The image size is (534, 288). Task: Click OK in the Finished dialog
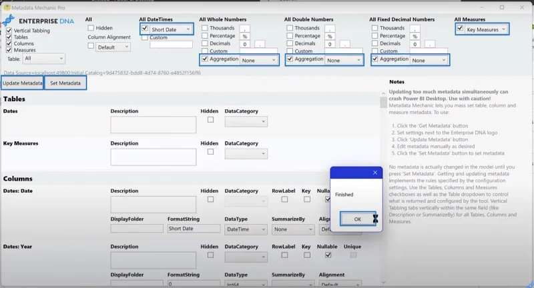point(358,219)
